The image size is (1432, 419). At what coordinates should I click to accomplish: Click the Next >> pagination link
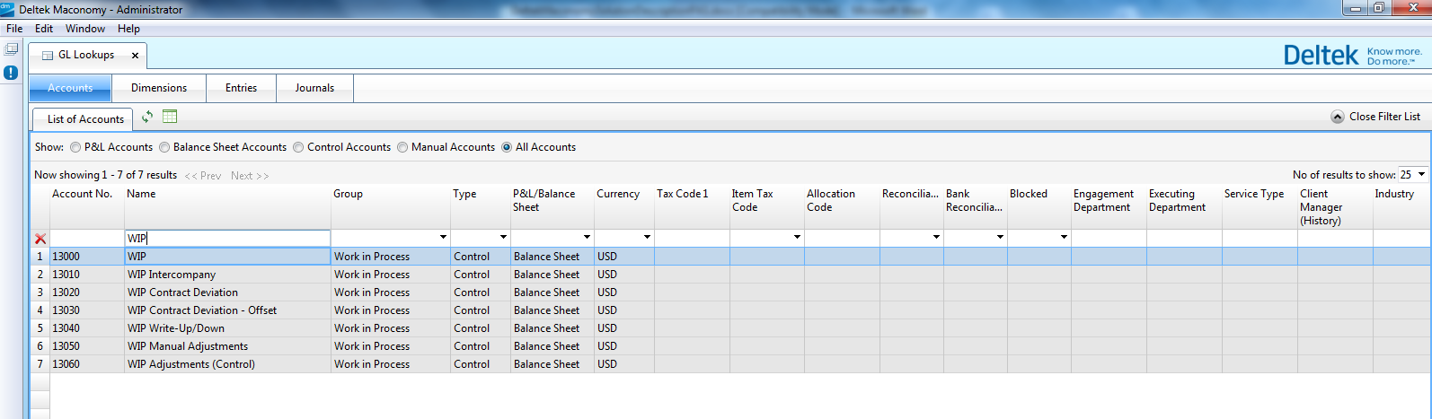[x=249, y=176]
